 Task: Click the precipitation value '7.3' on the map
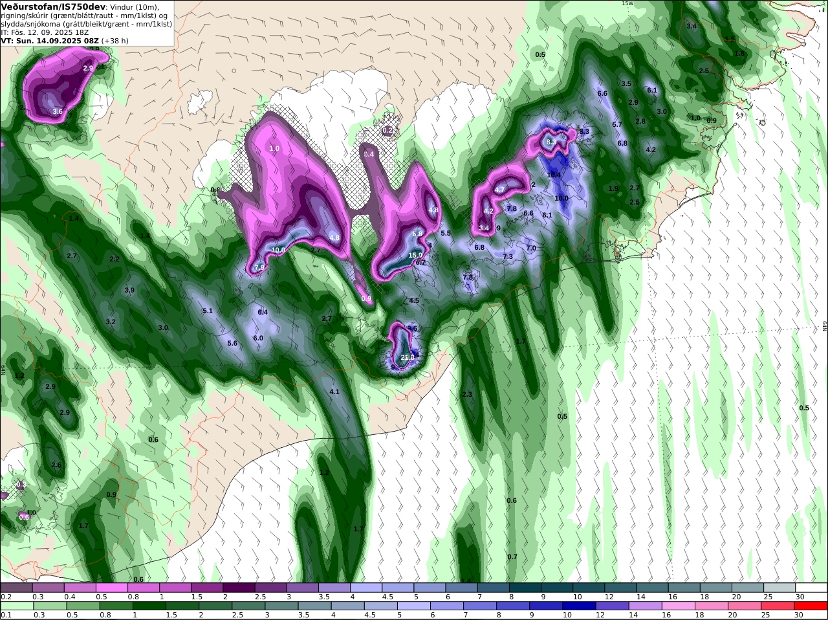(x=508, y=256)
